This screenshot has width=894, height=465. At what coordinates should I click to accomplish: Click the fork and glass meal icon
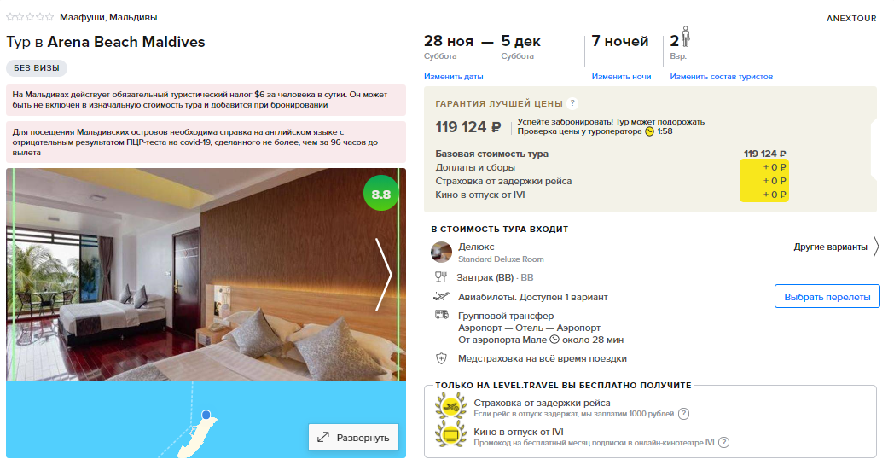441,277
